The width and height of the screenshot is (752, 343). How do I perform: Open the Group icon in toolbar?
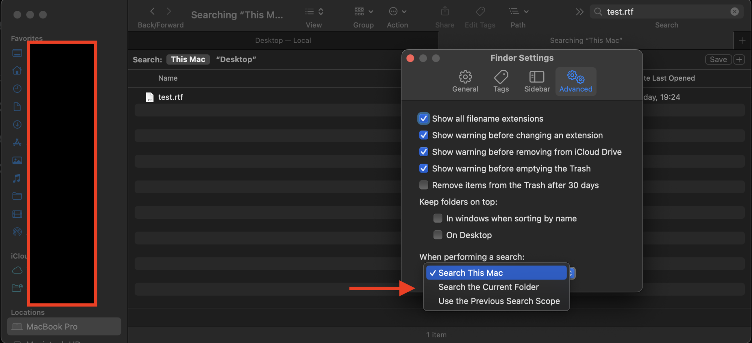(x=359, y=12)
